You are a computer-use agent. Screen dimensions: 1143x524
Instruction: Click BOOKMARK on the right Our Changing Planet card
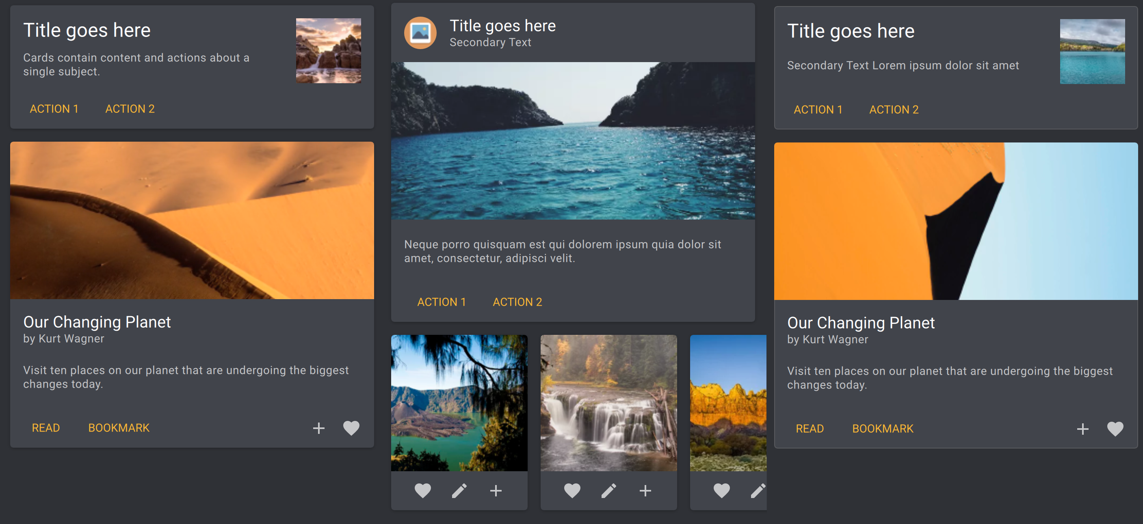tap(883, 429)
